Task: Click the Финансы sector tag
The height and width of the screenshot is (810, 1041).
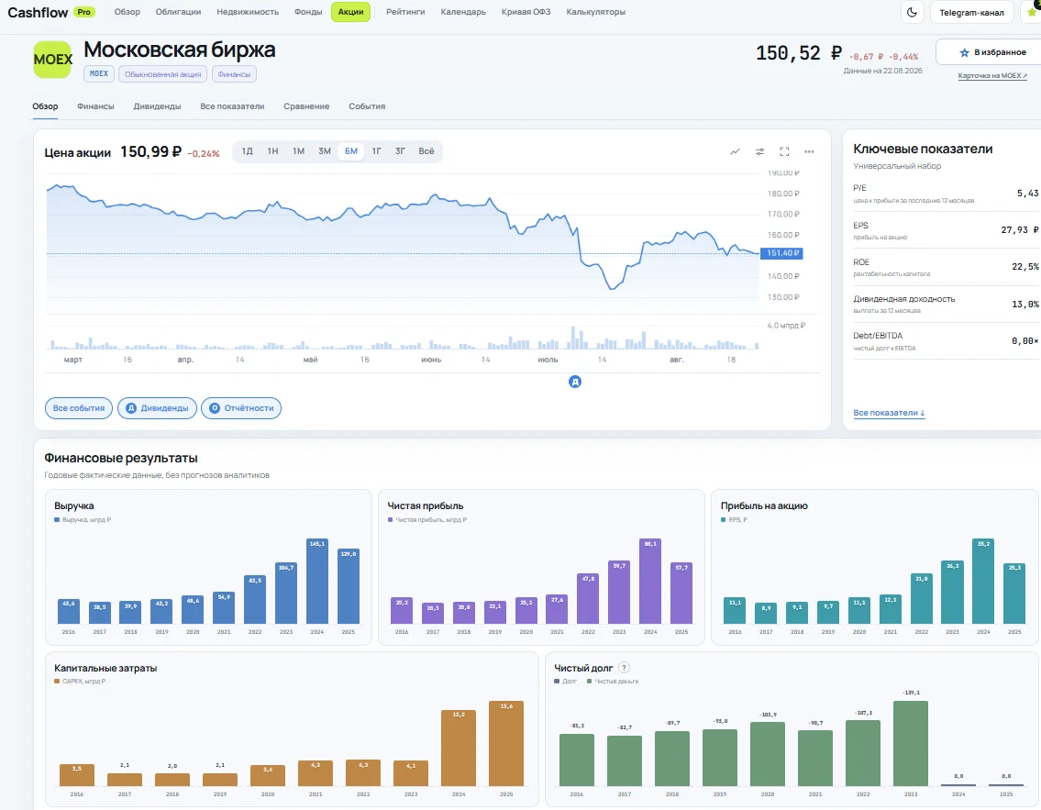Action: coord(235,73)
